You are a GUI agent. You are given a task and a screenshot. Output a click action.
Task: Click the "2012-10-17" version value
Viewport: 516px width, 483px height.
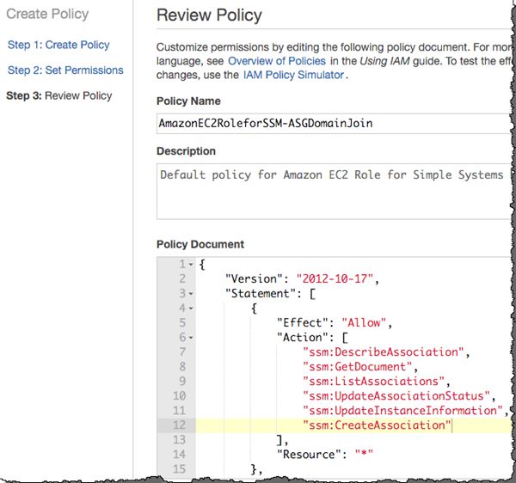coord(335,278)
